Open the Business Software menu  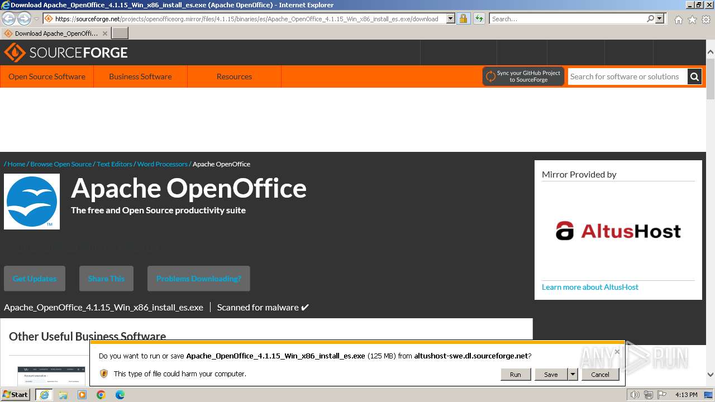(140, 76)
